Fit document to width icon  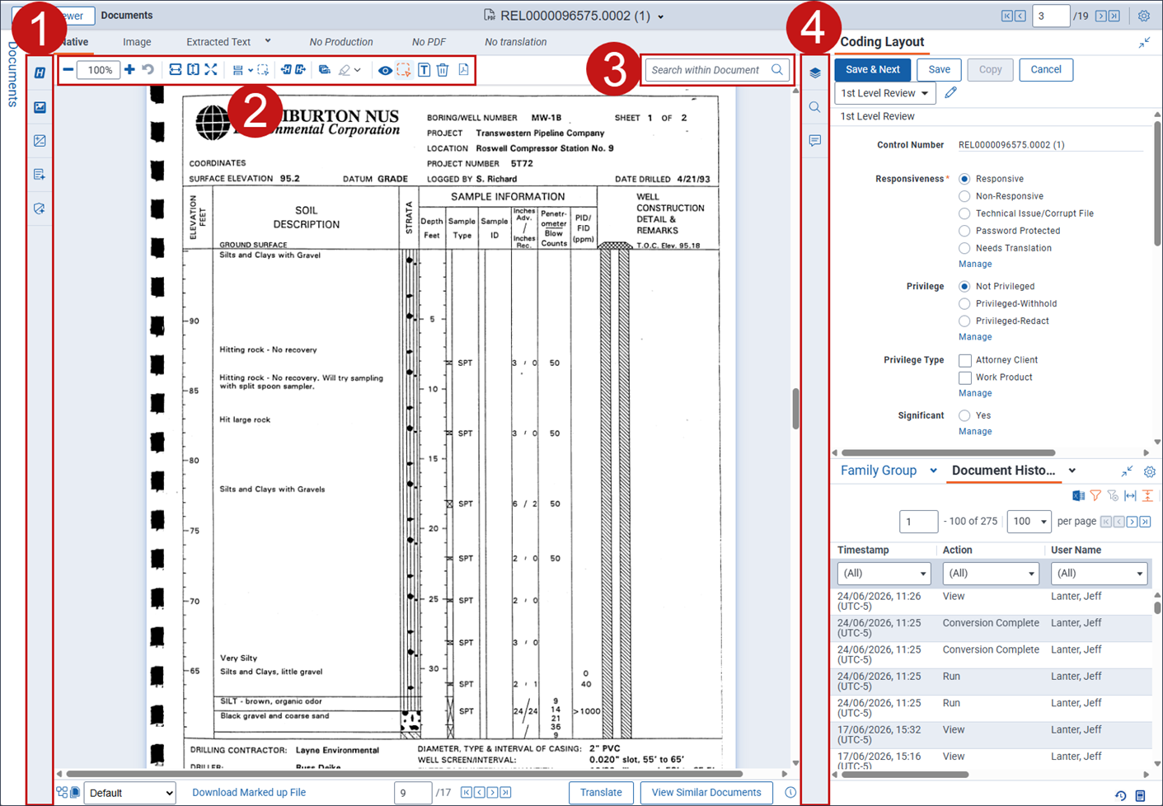coord(175,70)
